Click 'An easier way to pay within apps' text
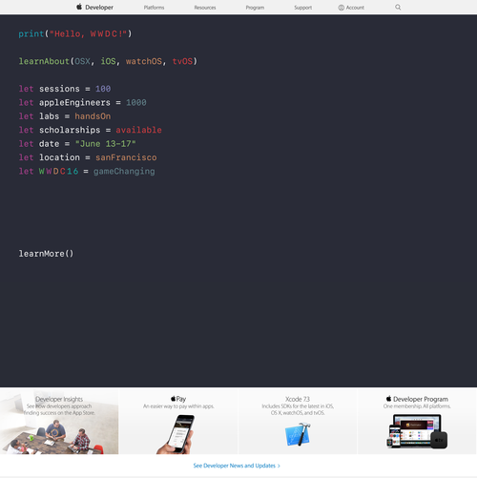Viewport: 477px width, 478px height. [178, 406]
